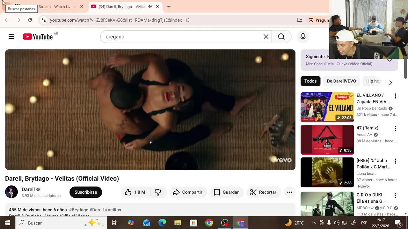Open Windows Start menu
Screen dimensions: 408x229
(7, 223)
